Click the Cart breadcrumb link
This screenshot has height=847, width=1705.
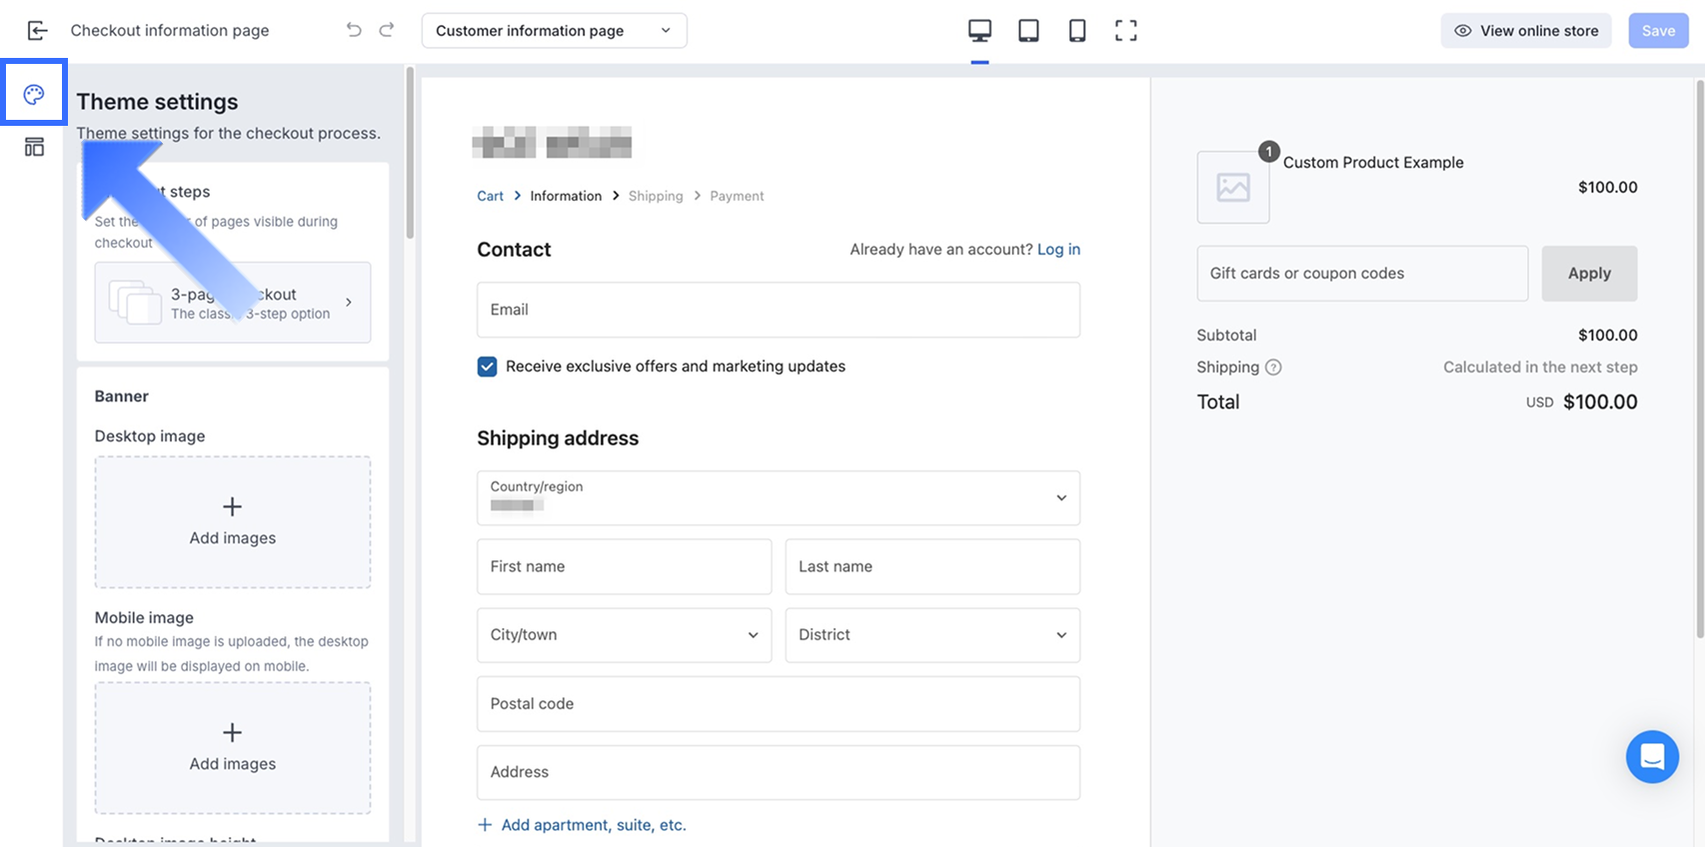[x=490, y=196]
